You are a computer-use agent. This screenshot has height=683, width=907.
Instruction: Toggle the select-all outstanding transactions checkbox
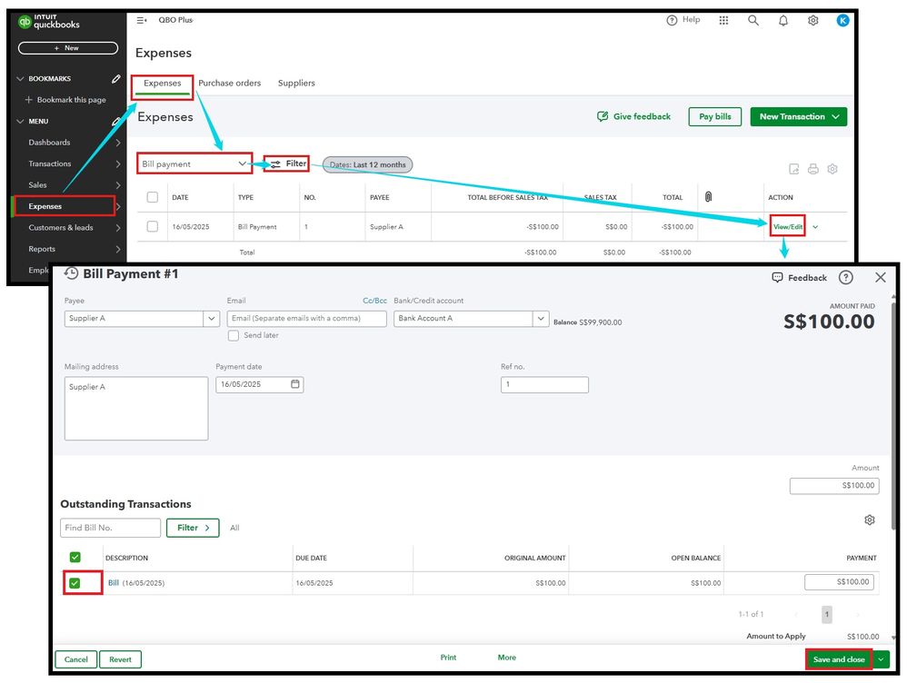tap(75, 558)
